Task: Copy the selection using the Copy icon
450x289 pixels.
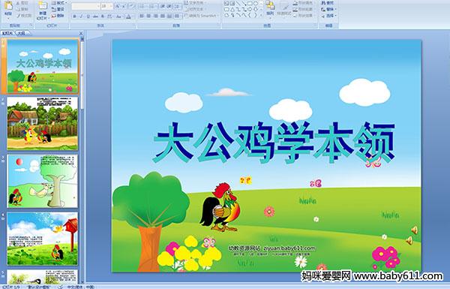Action: [x=22, y=9]
